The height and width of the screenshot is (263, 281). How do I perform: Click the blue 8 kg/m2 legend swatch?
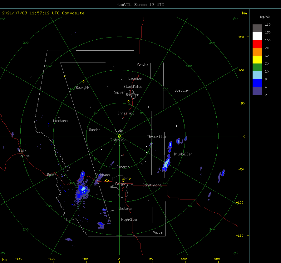click(257, 83)
